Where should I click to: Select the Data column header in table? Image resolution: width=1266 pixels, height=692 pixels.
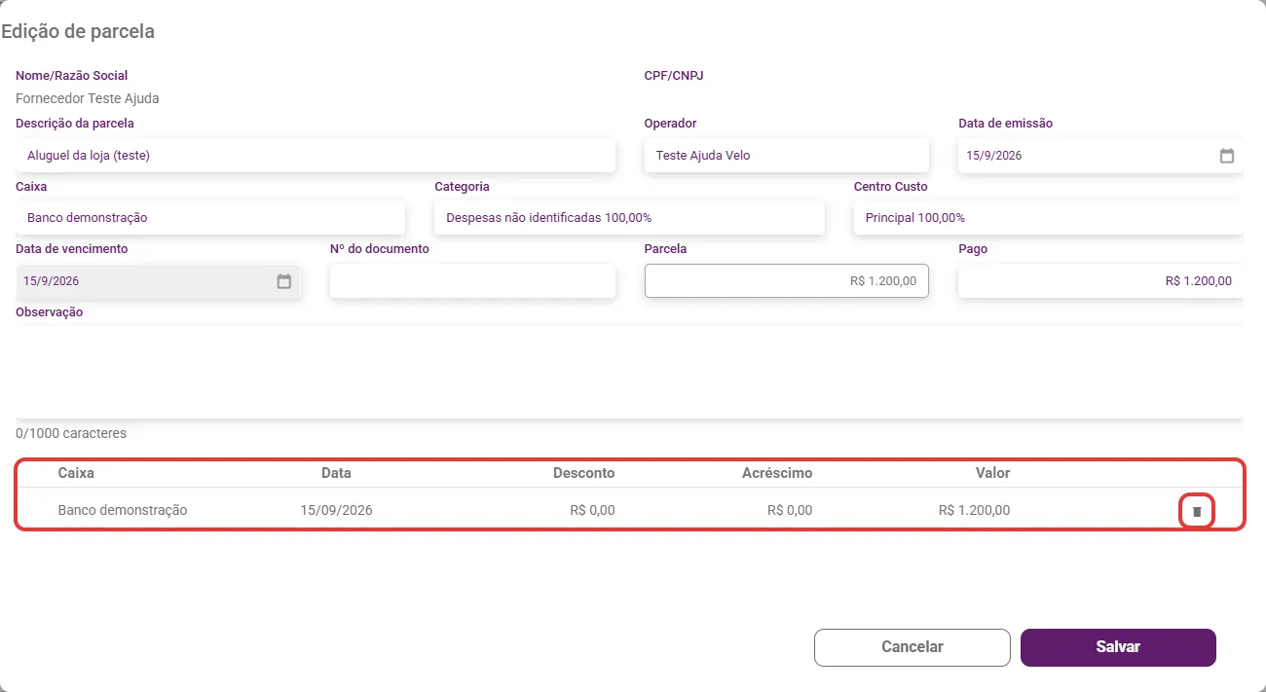point(336,473)
